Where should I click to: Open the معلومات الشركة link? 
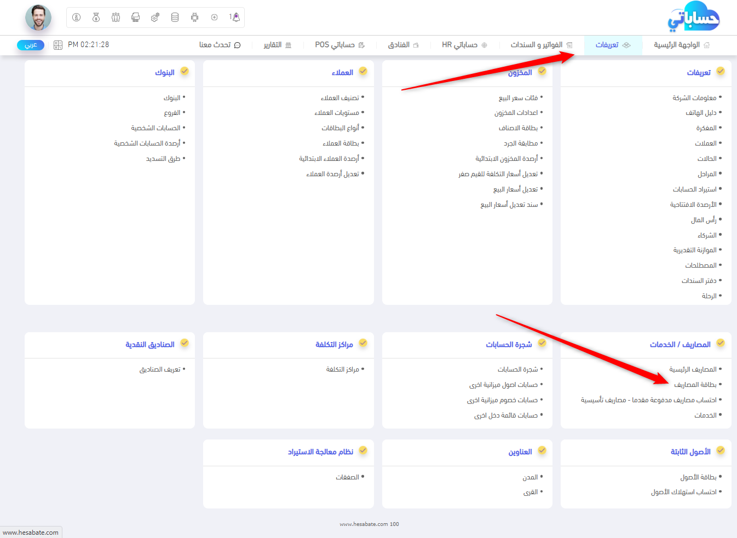[x=694, y=98]
